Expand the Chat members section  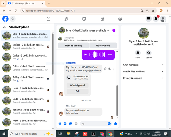[x=143, y=65]
